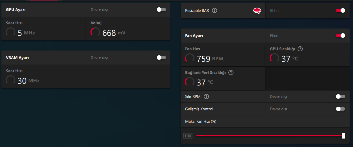Click the GPU Sıcaklığı label
This screenshot has height=147, width=353.
tap(282, 49)
